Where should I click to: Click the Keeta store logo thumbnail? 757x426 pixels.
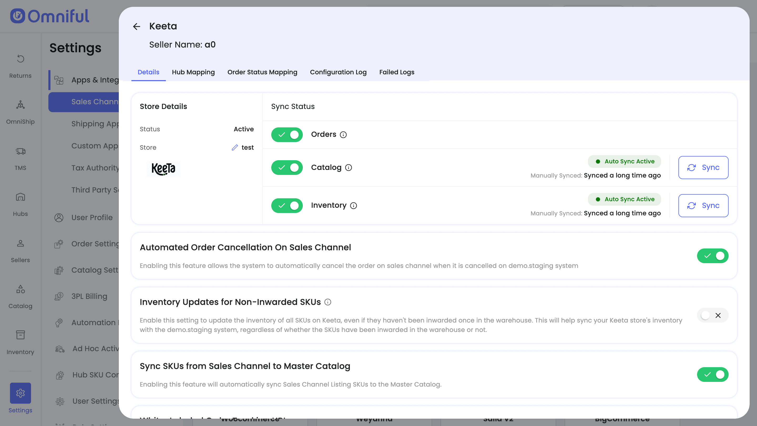click(163, 169)
